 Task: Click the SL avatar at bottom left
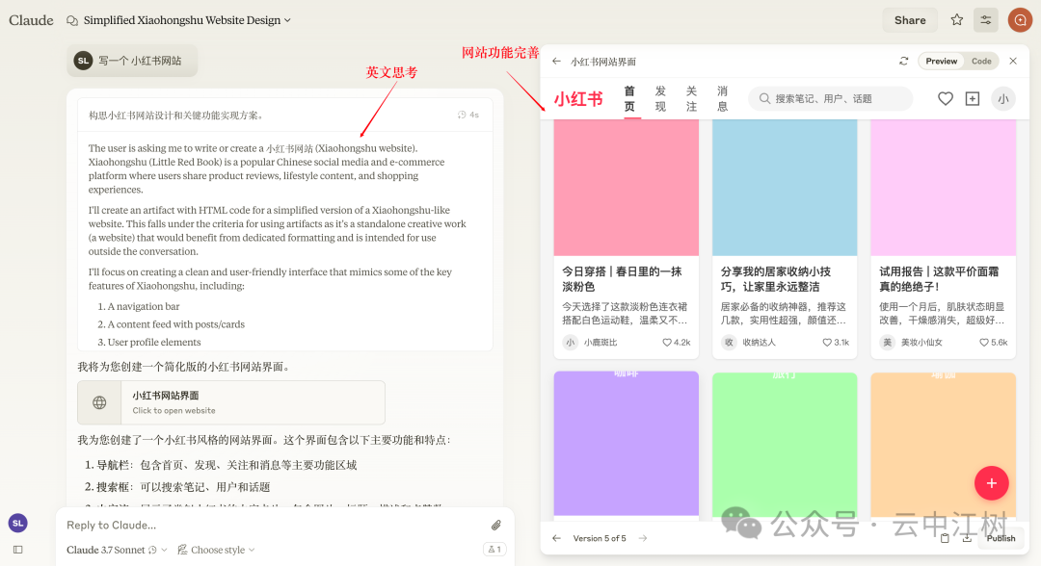pyautogui.click(x=18, y=523)
